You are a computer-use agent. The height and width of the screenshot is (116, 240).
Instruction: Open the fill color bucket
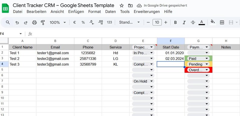pyautogui.click(x=212, y=22)
